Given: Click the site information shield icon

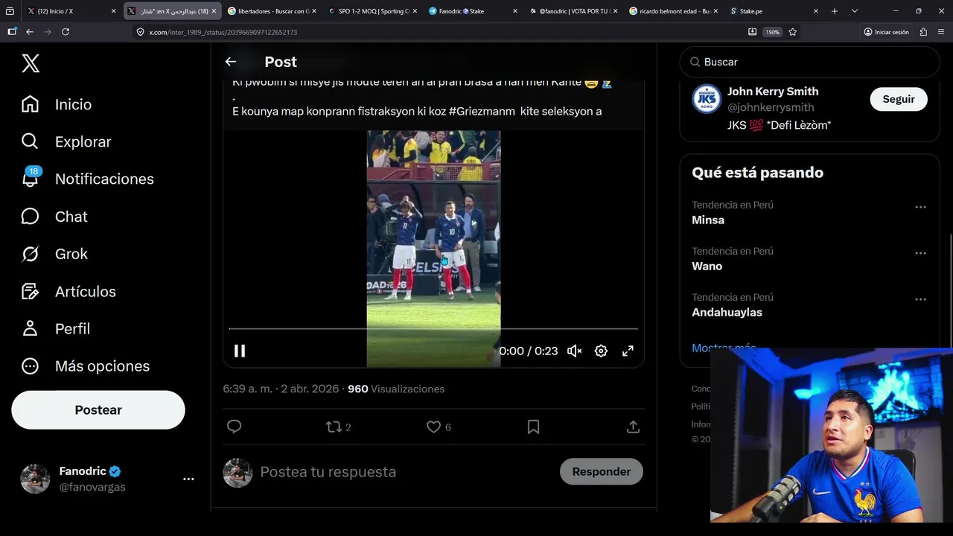Looking at the screenshot, I should pos(141,32).
